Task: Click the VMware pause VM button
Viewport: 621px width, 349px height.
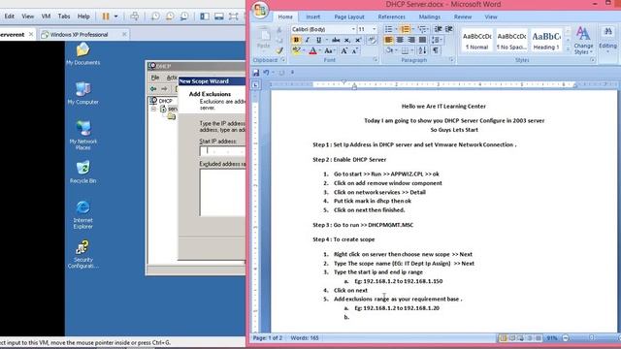Action: (106, 16)
